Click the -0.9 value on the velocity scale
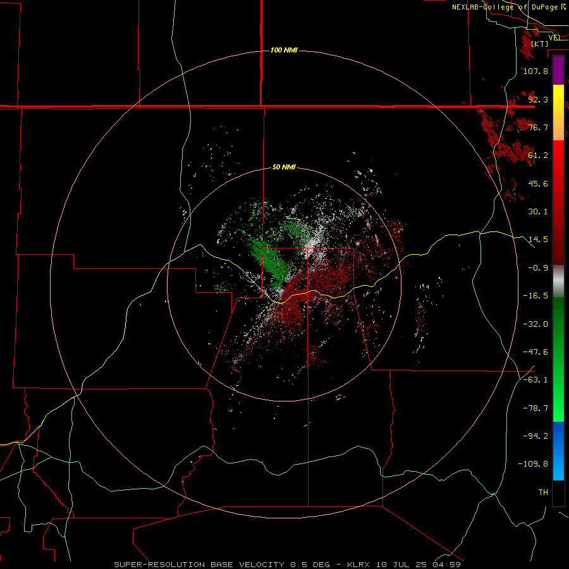This screenshot has height=569, width=569. click(538, 268)
